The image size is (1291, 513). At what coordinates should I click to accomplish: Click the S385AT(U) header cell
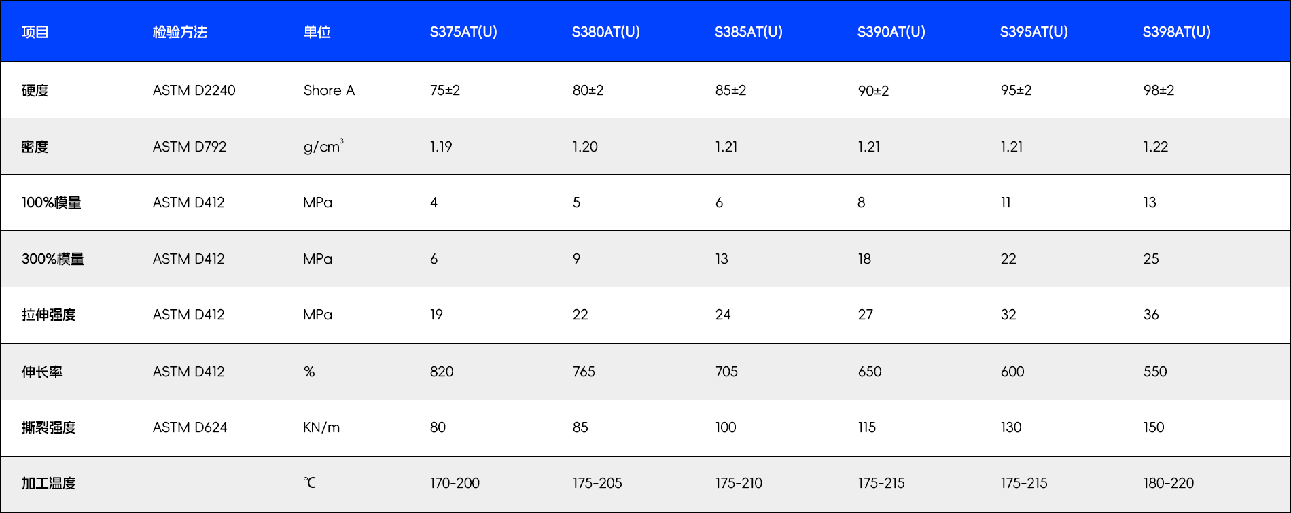[748, 32]
